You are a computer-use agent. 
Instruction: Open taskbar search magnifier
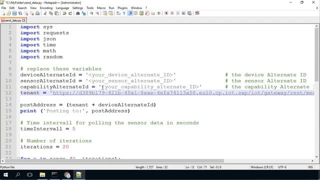click(x=18, y=175)
